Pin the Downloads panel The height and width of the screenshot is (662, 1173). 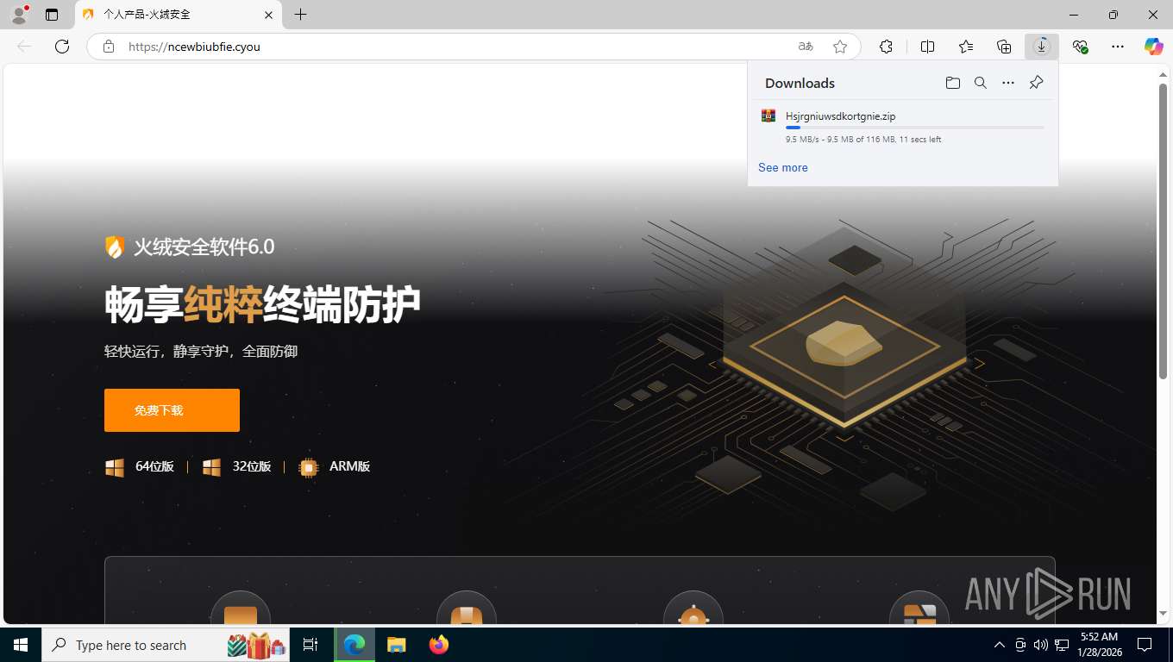point(1037,83)
